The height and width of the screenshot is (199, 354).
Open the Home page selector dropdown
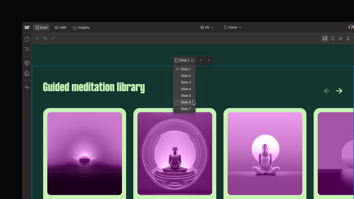[x=232, y=27]
